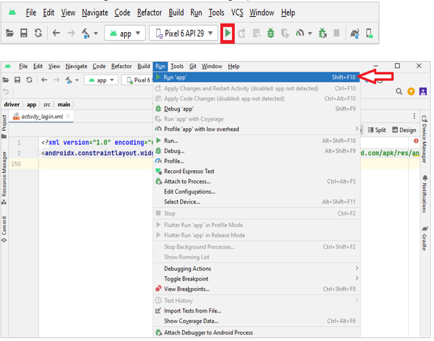
Task: Click the Profile gauge icon in top toolbar
Action: coord(300,34)
